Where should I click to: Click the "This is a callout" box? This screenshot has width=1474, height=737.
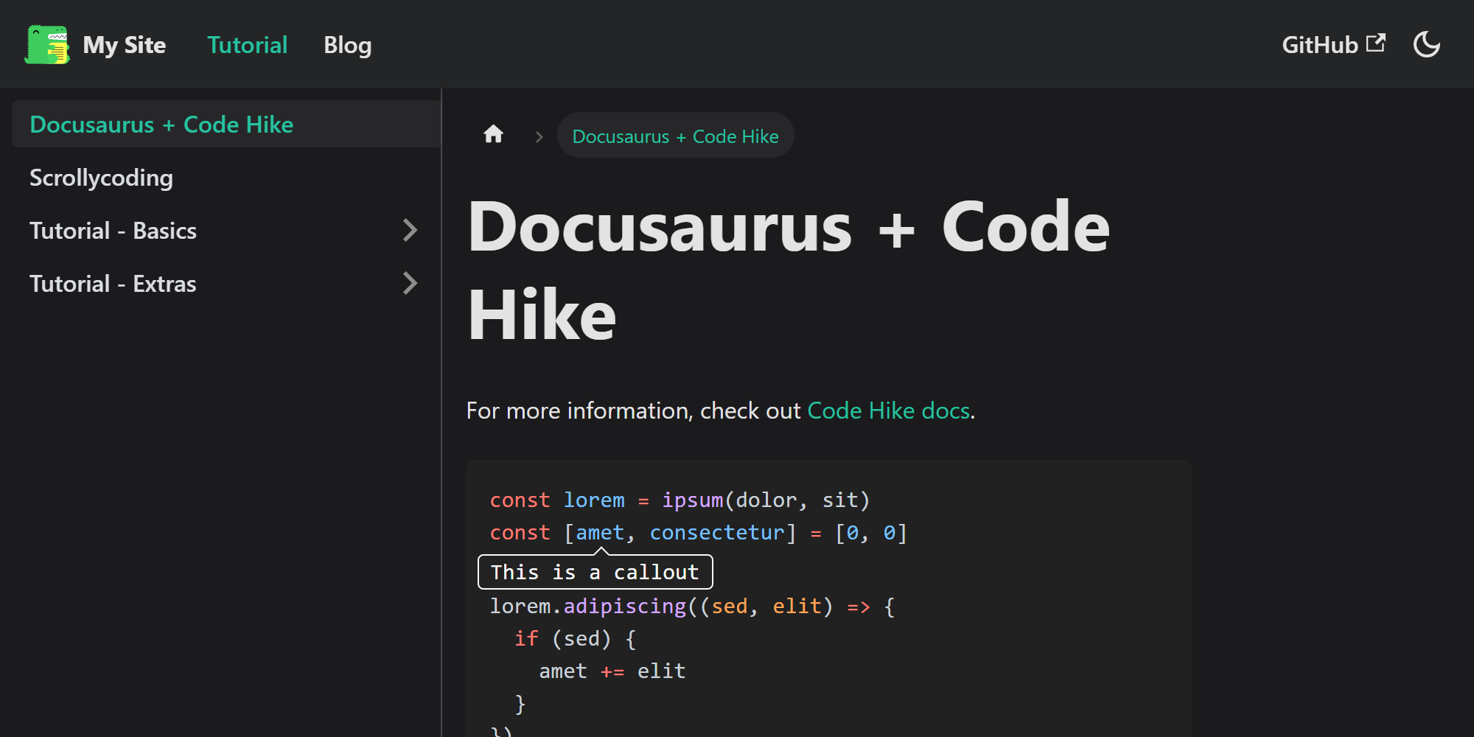tap(595, 573)
